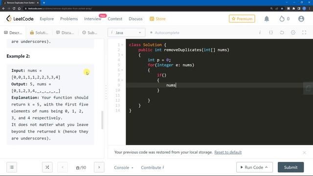
Task: Click the LeetCode logo
Action: click(x=20, y=19)
